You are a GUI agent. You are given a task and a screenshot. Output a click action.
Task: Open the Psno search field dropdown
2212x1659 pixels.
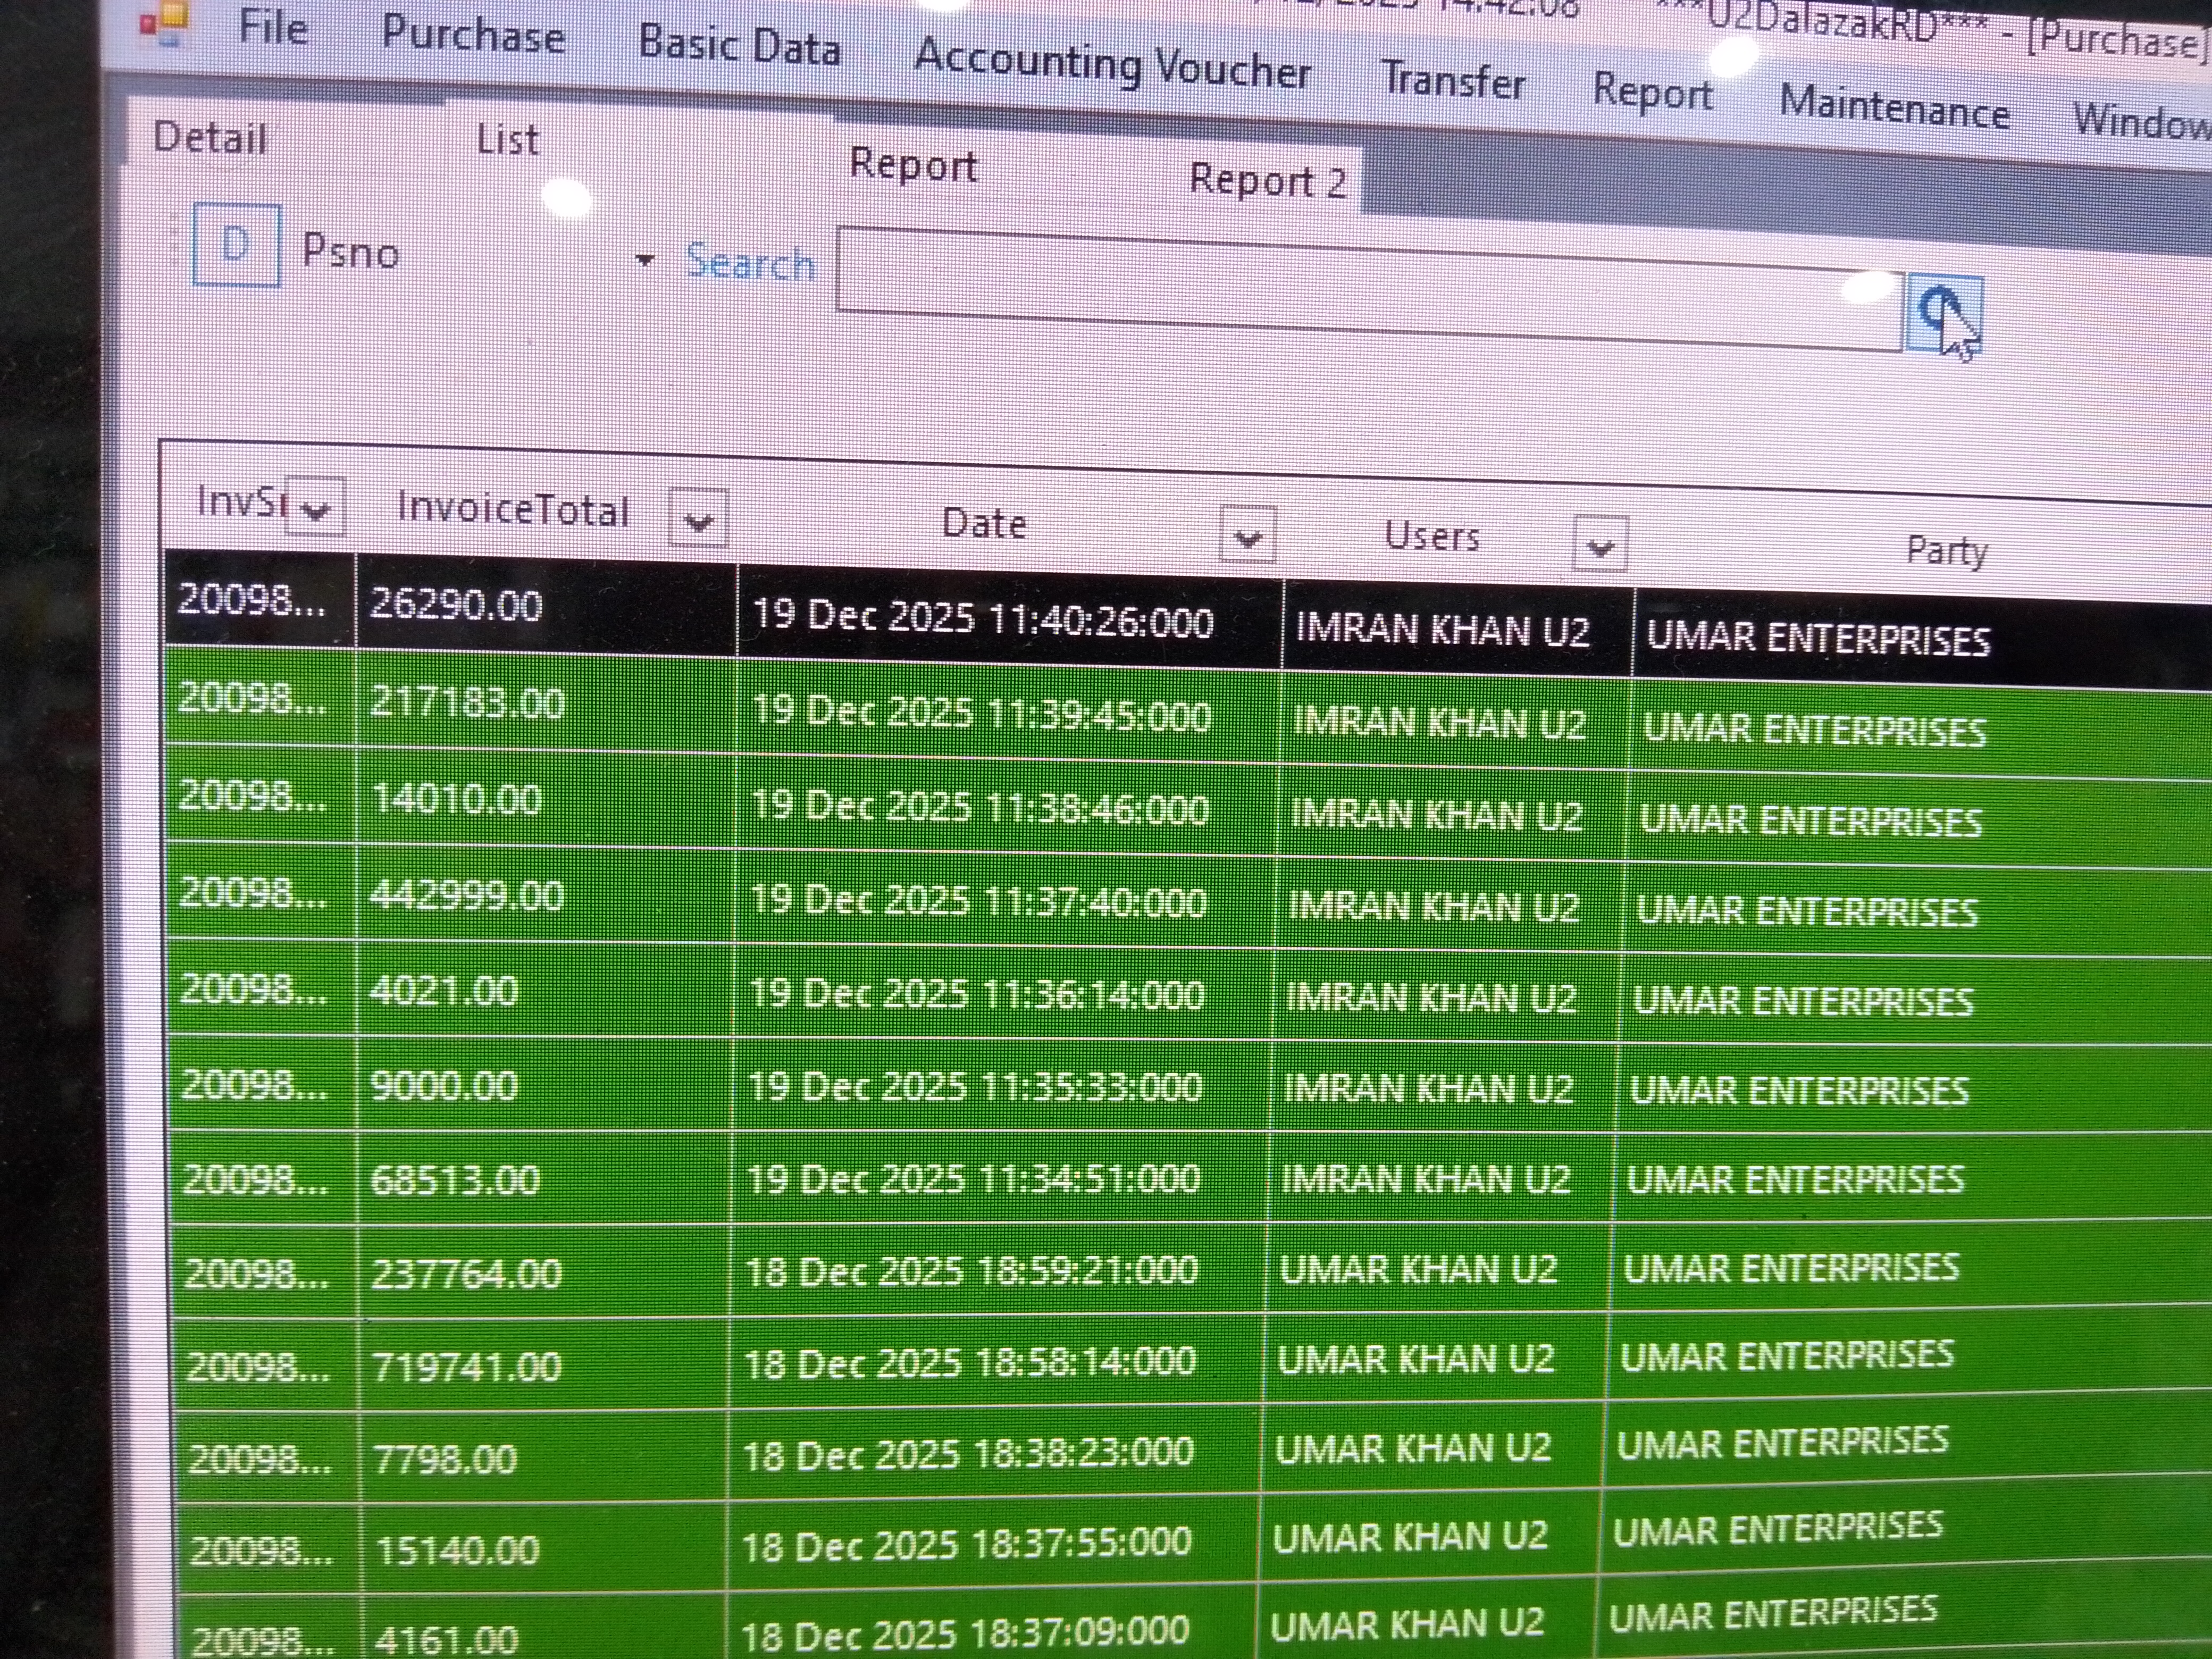[645, 261]
